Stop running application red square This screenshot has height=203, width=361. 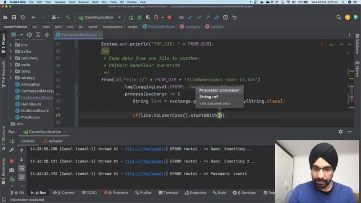tap(169, 17)
